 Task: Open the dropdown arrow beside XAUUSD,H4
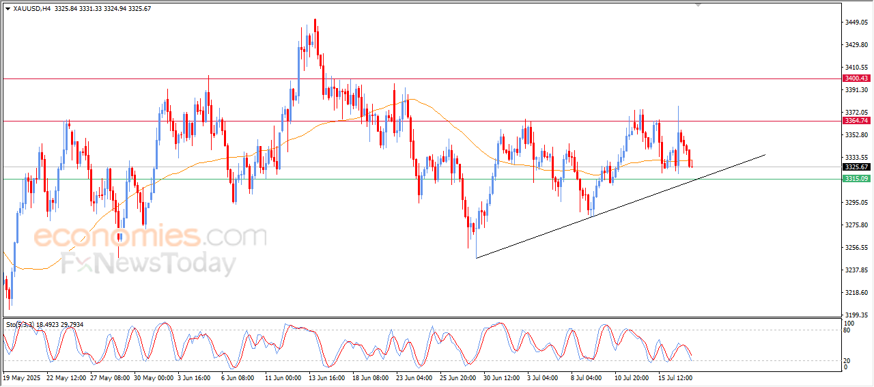[x=8, y=8]
